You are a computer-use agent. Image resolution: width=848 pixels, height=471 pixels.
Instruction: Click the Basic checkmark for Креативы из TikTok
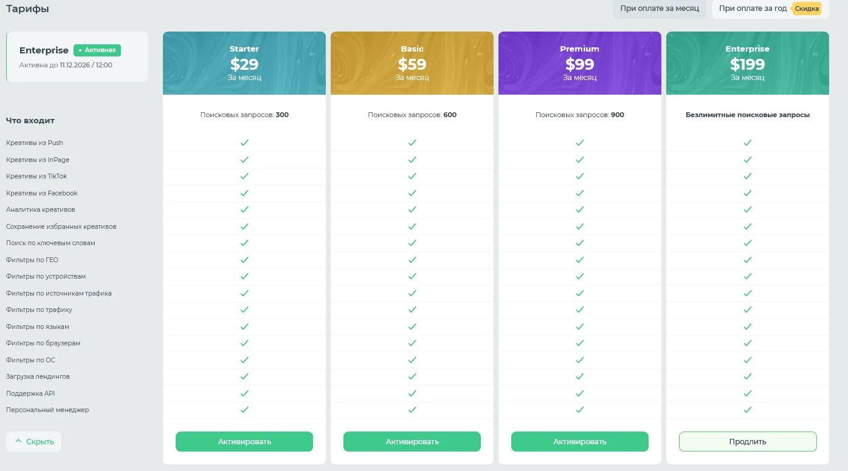[412, 176]
